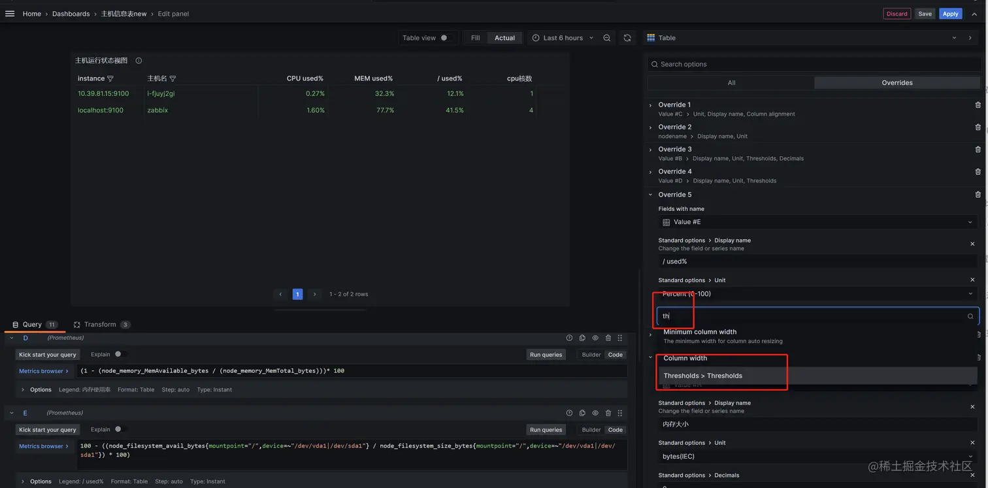Open the Last 6 hours time picker
This screenshot has height=488, width=988.
click(562, 38)
